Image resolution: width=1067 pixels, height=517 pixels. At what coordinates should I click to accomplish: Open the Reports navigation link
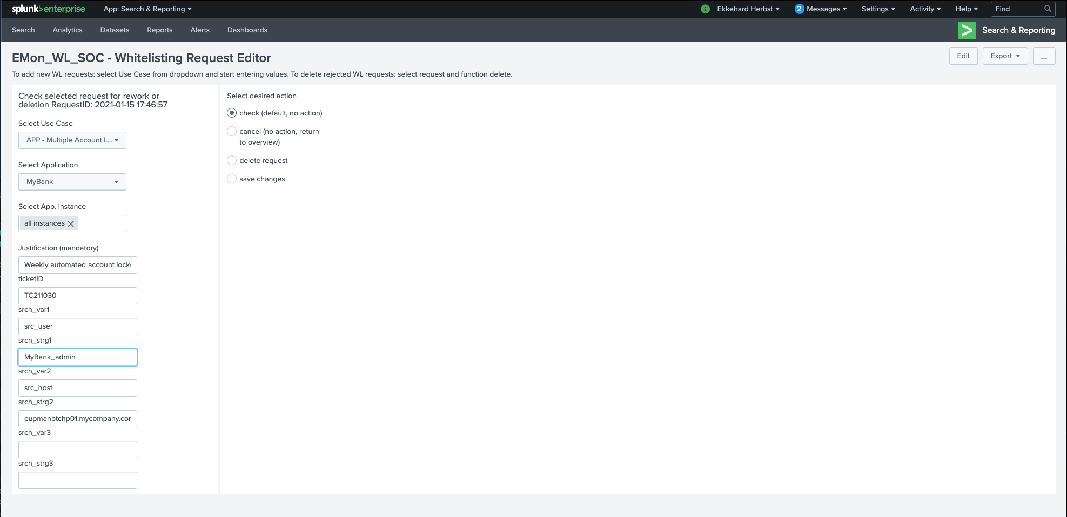(x=159, y=30)
